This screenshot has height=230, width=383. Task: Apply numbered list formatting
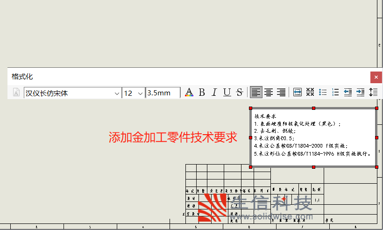pyautogui.click(x=335, y=93)
